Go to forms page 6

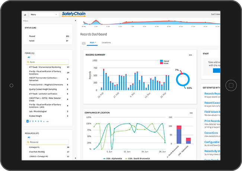tap(41, 121)
